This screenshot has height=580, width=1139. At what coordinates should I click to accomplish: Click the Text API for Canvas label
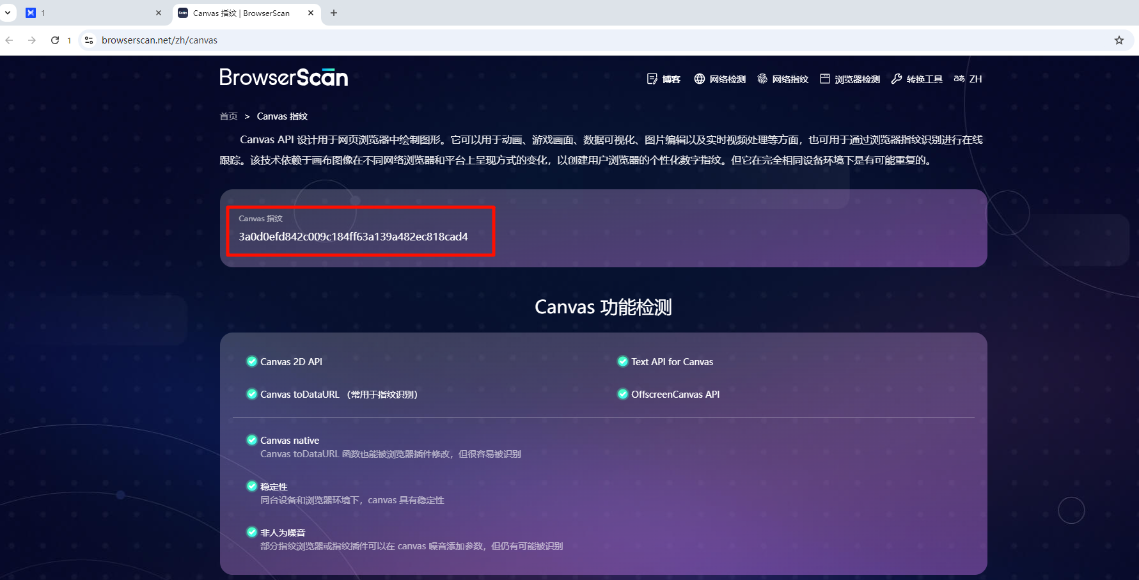(672, 362)
